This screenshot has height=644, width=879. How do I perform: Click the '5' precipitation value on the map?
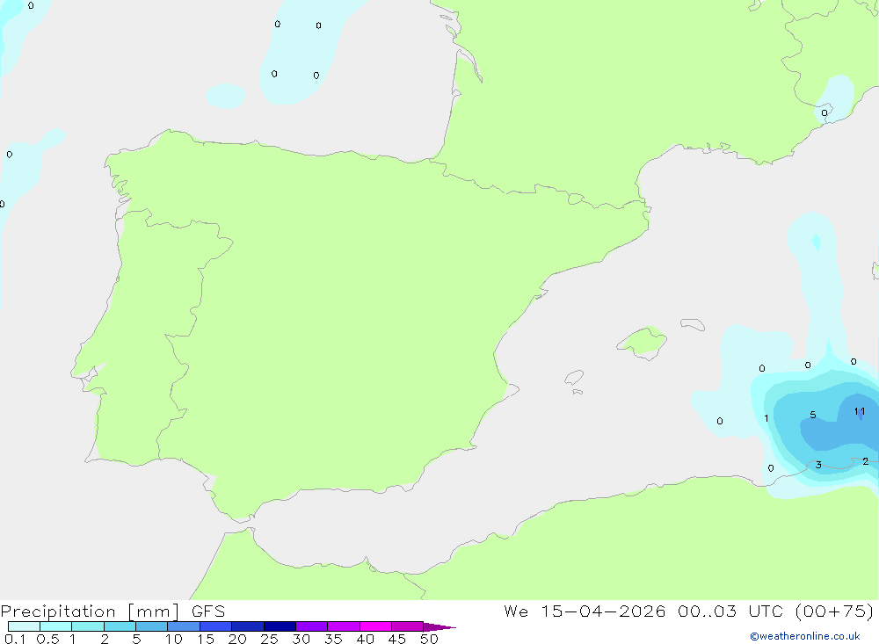tap(813, 415)
